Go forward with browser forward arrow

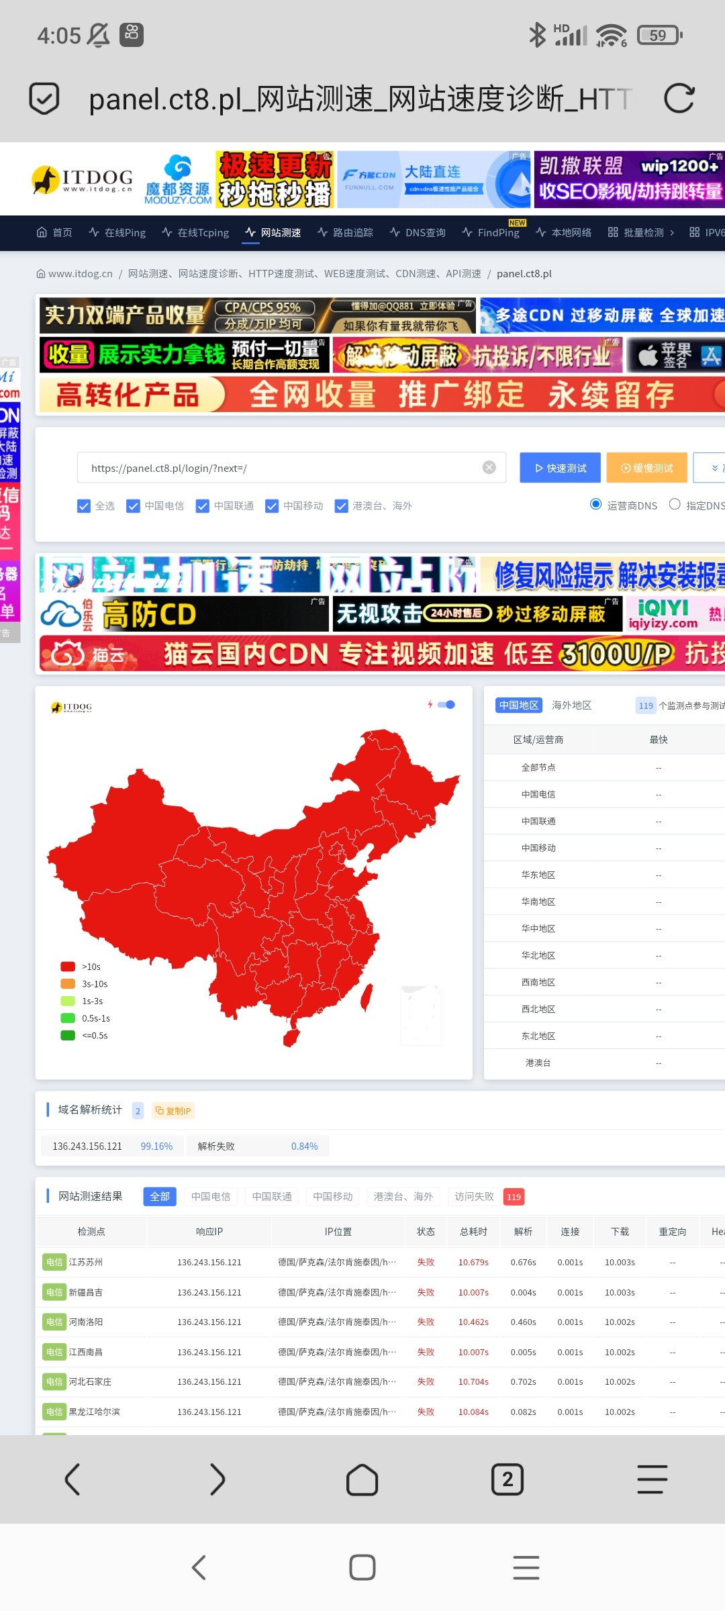point(217,1479)
